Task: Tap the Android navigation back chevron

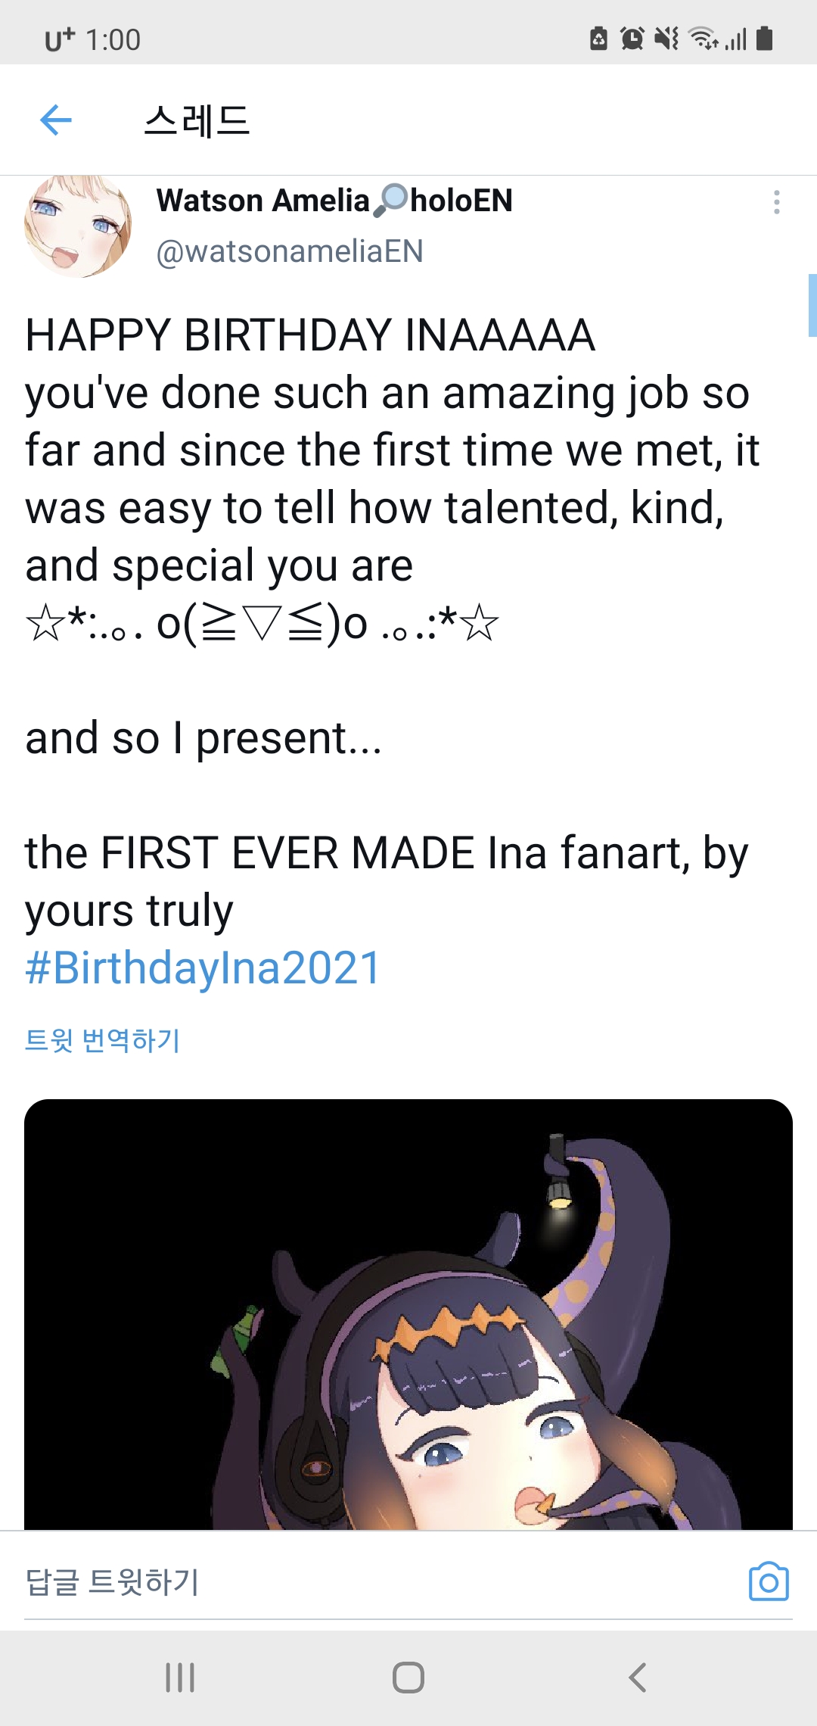Action: (x=637, y=1678)
